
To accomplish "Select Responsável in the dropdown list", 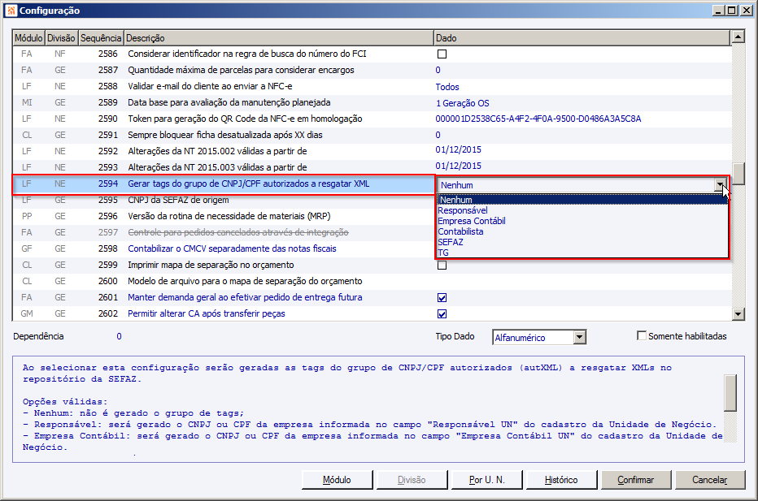I will pos(582,210).
